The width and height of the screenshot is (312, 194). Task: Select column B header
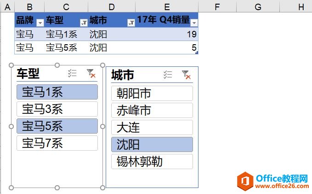(29, 6)
